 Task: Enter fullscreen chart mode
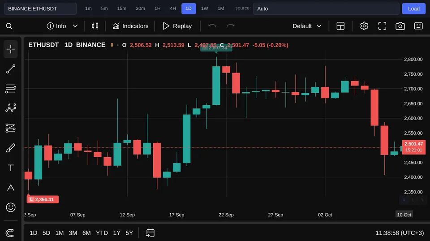coord(382,26)
